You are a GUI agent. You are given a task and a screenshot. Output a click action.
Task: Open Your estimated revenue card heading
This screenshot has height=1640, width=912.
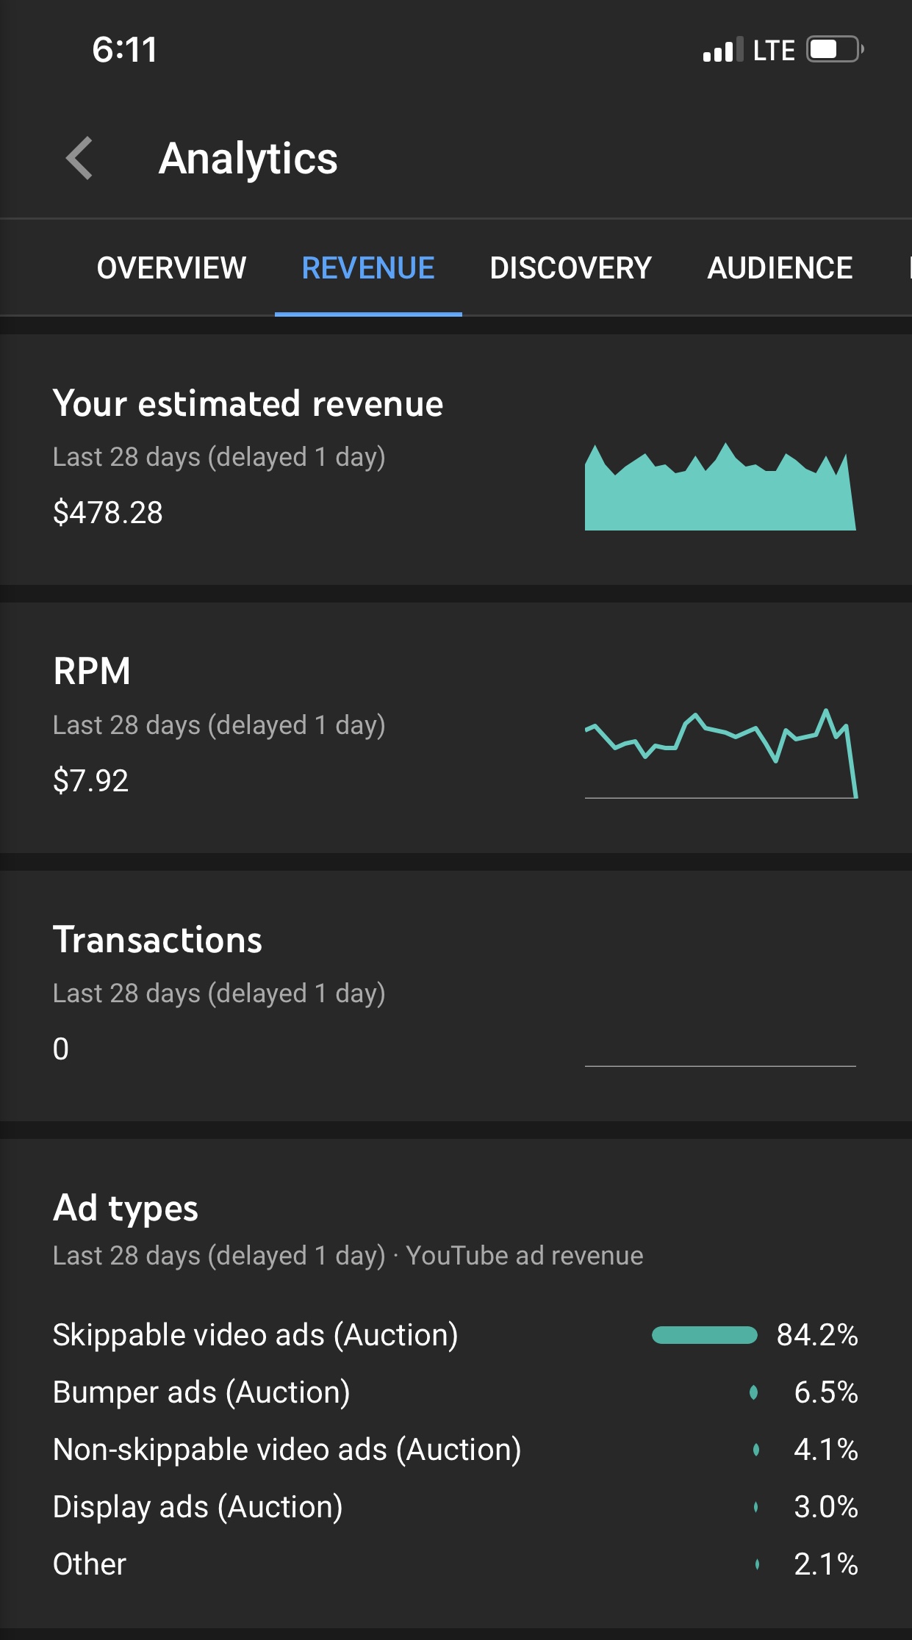(248, 404)
